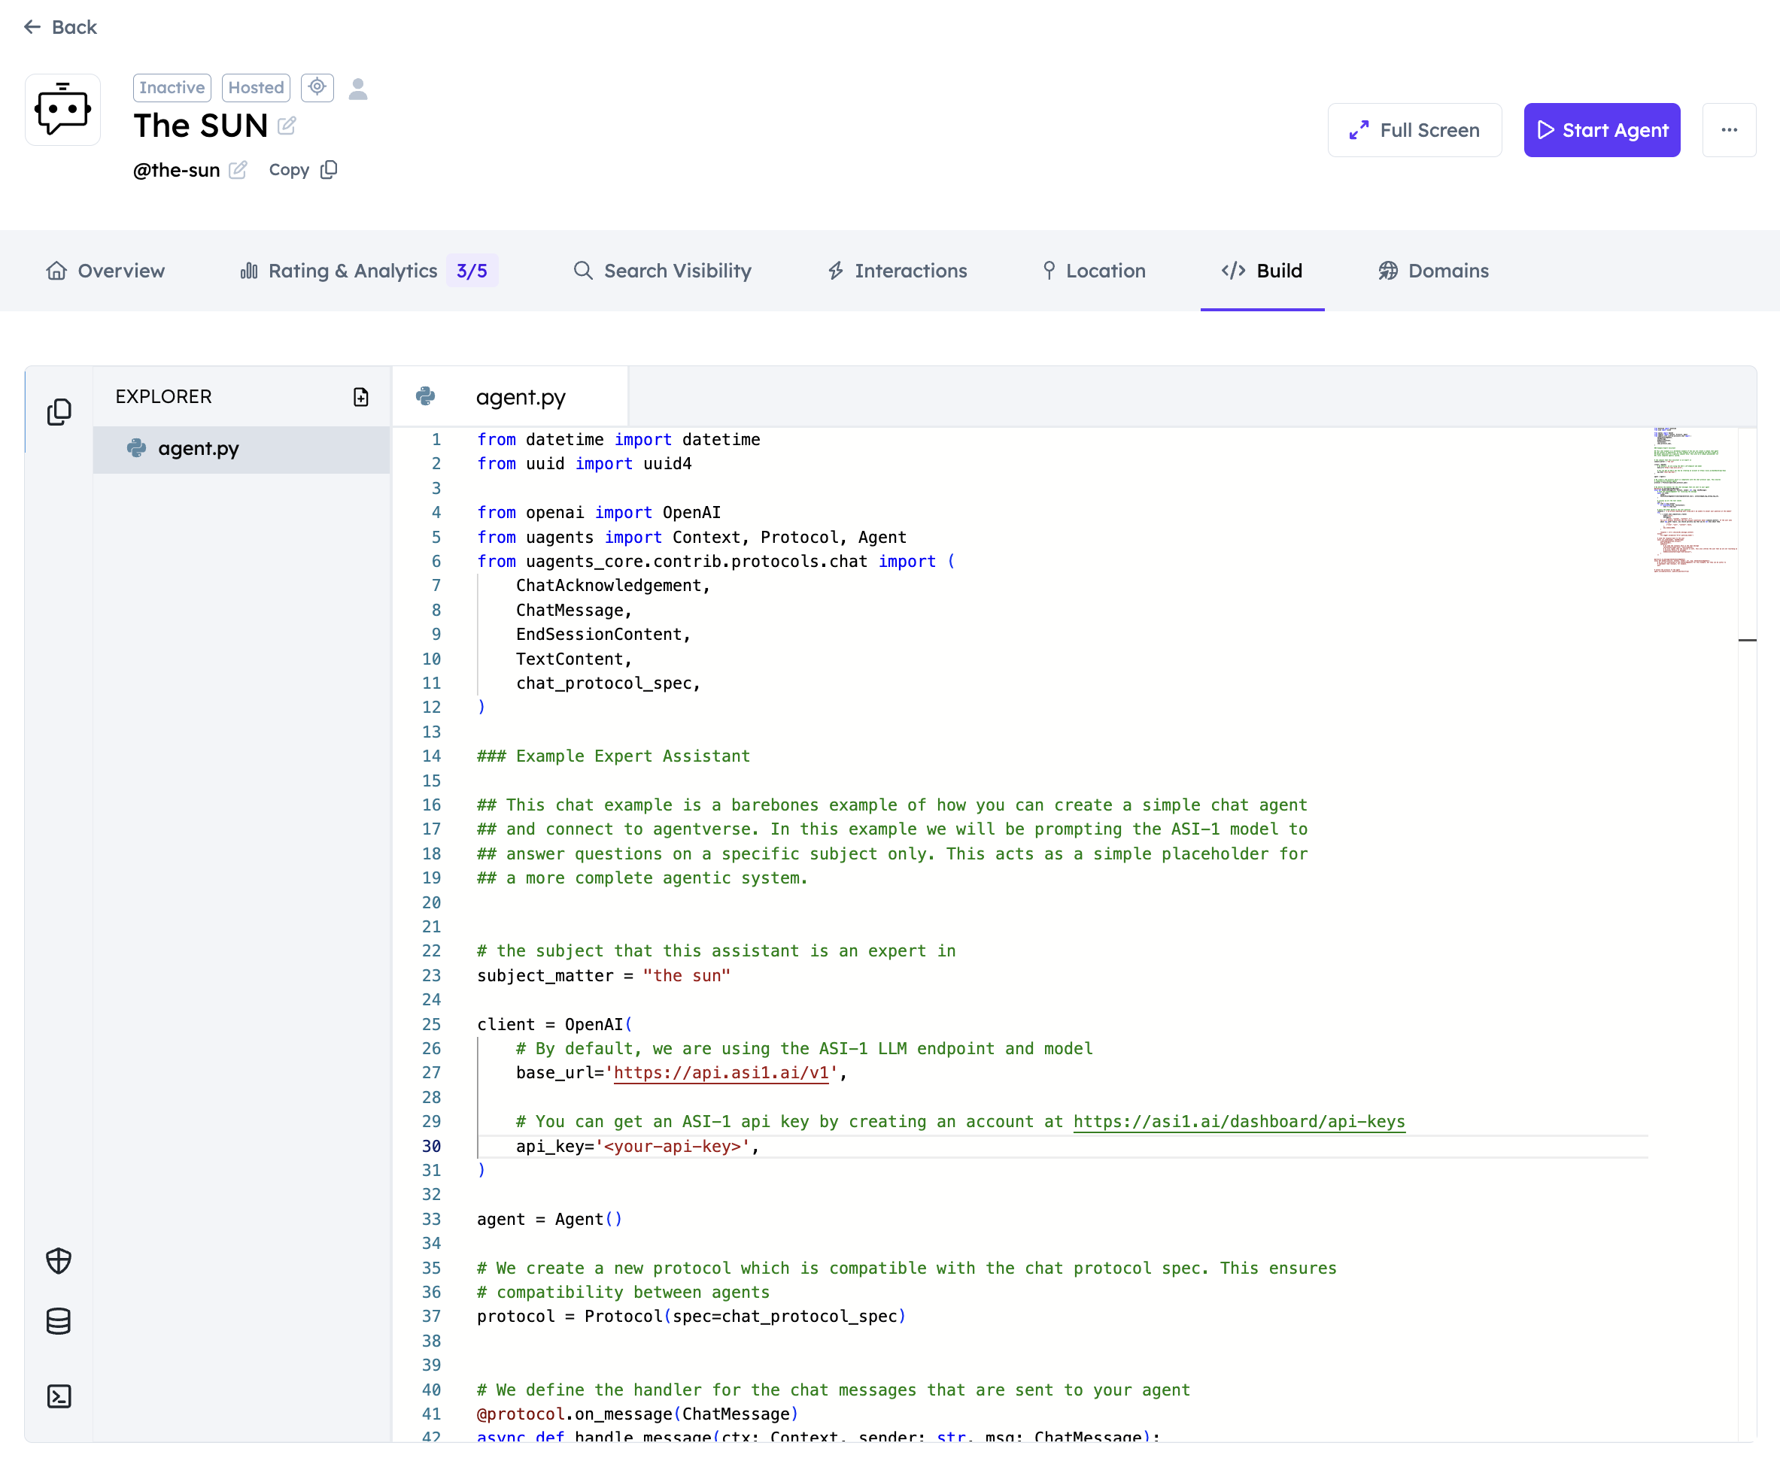
Task: Open the secrets shield icon in sidebar
Action: 59,1261
